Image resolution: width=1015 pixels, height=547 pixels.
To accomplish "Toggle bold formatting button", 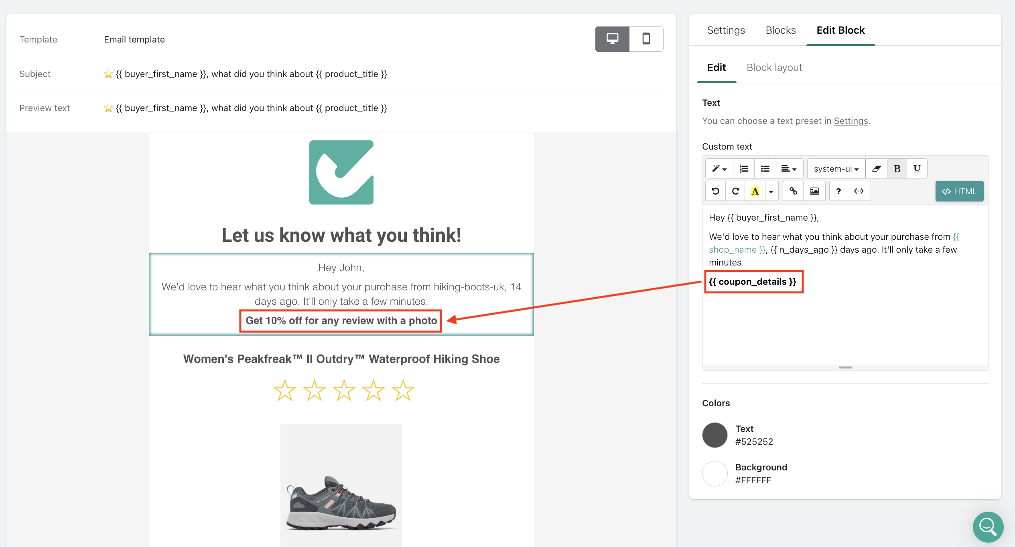I will point(897,169).
